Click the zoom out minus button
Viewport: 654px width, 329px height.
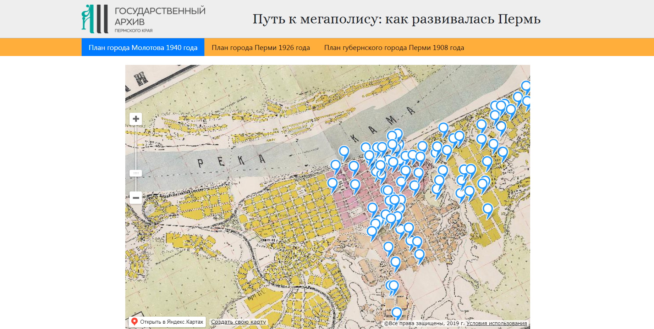(x=136, y=197)
